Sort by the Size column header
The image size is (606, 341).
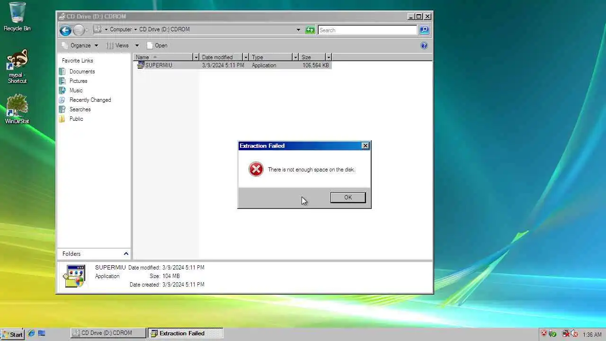coord(312,57)
